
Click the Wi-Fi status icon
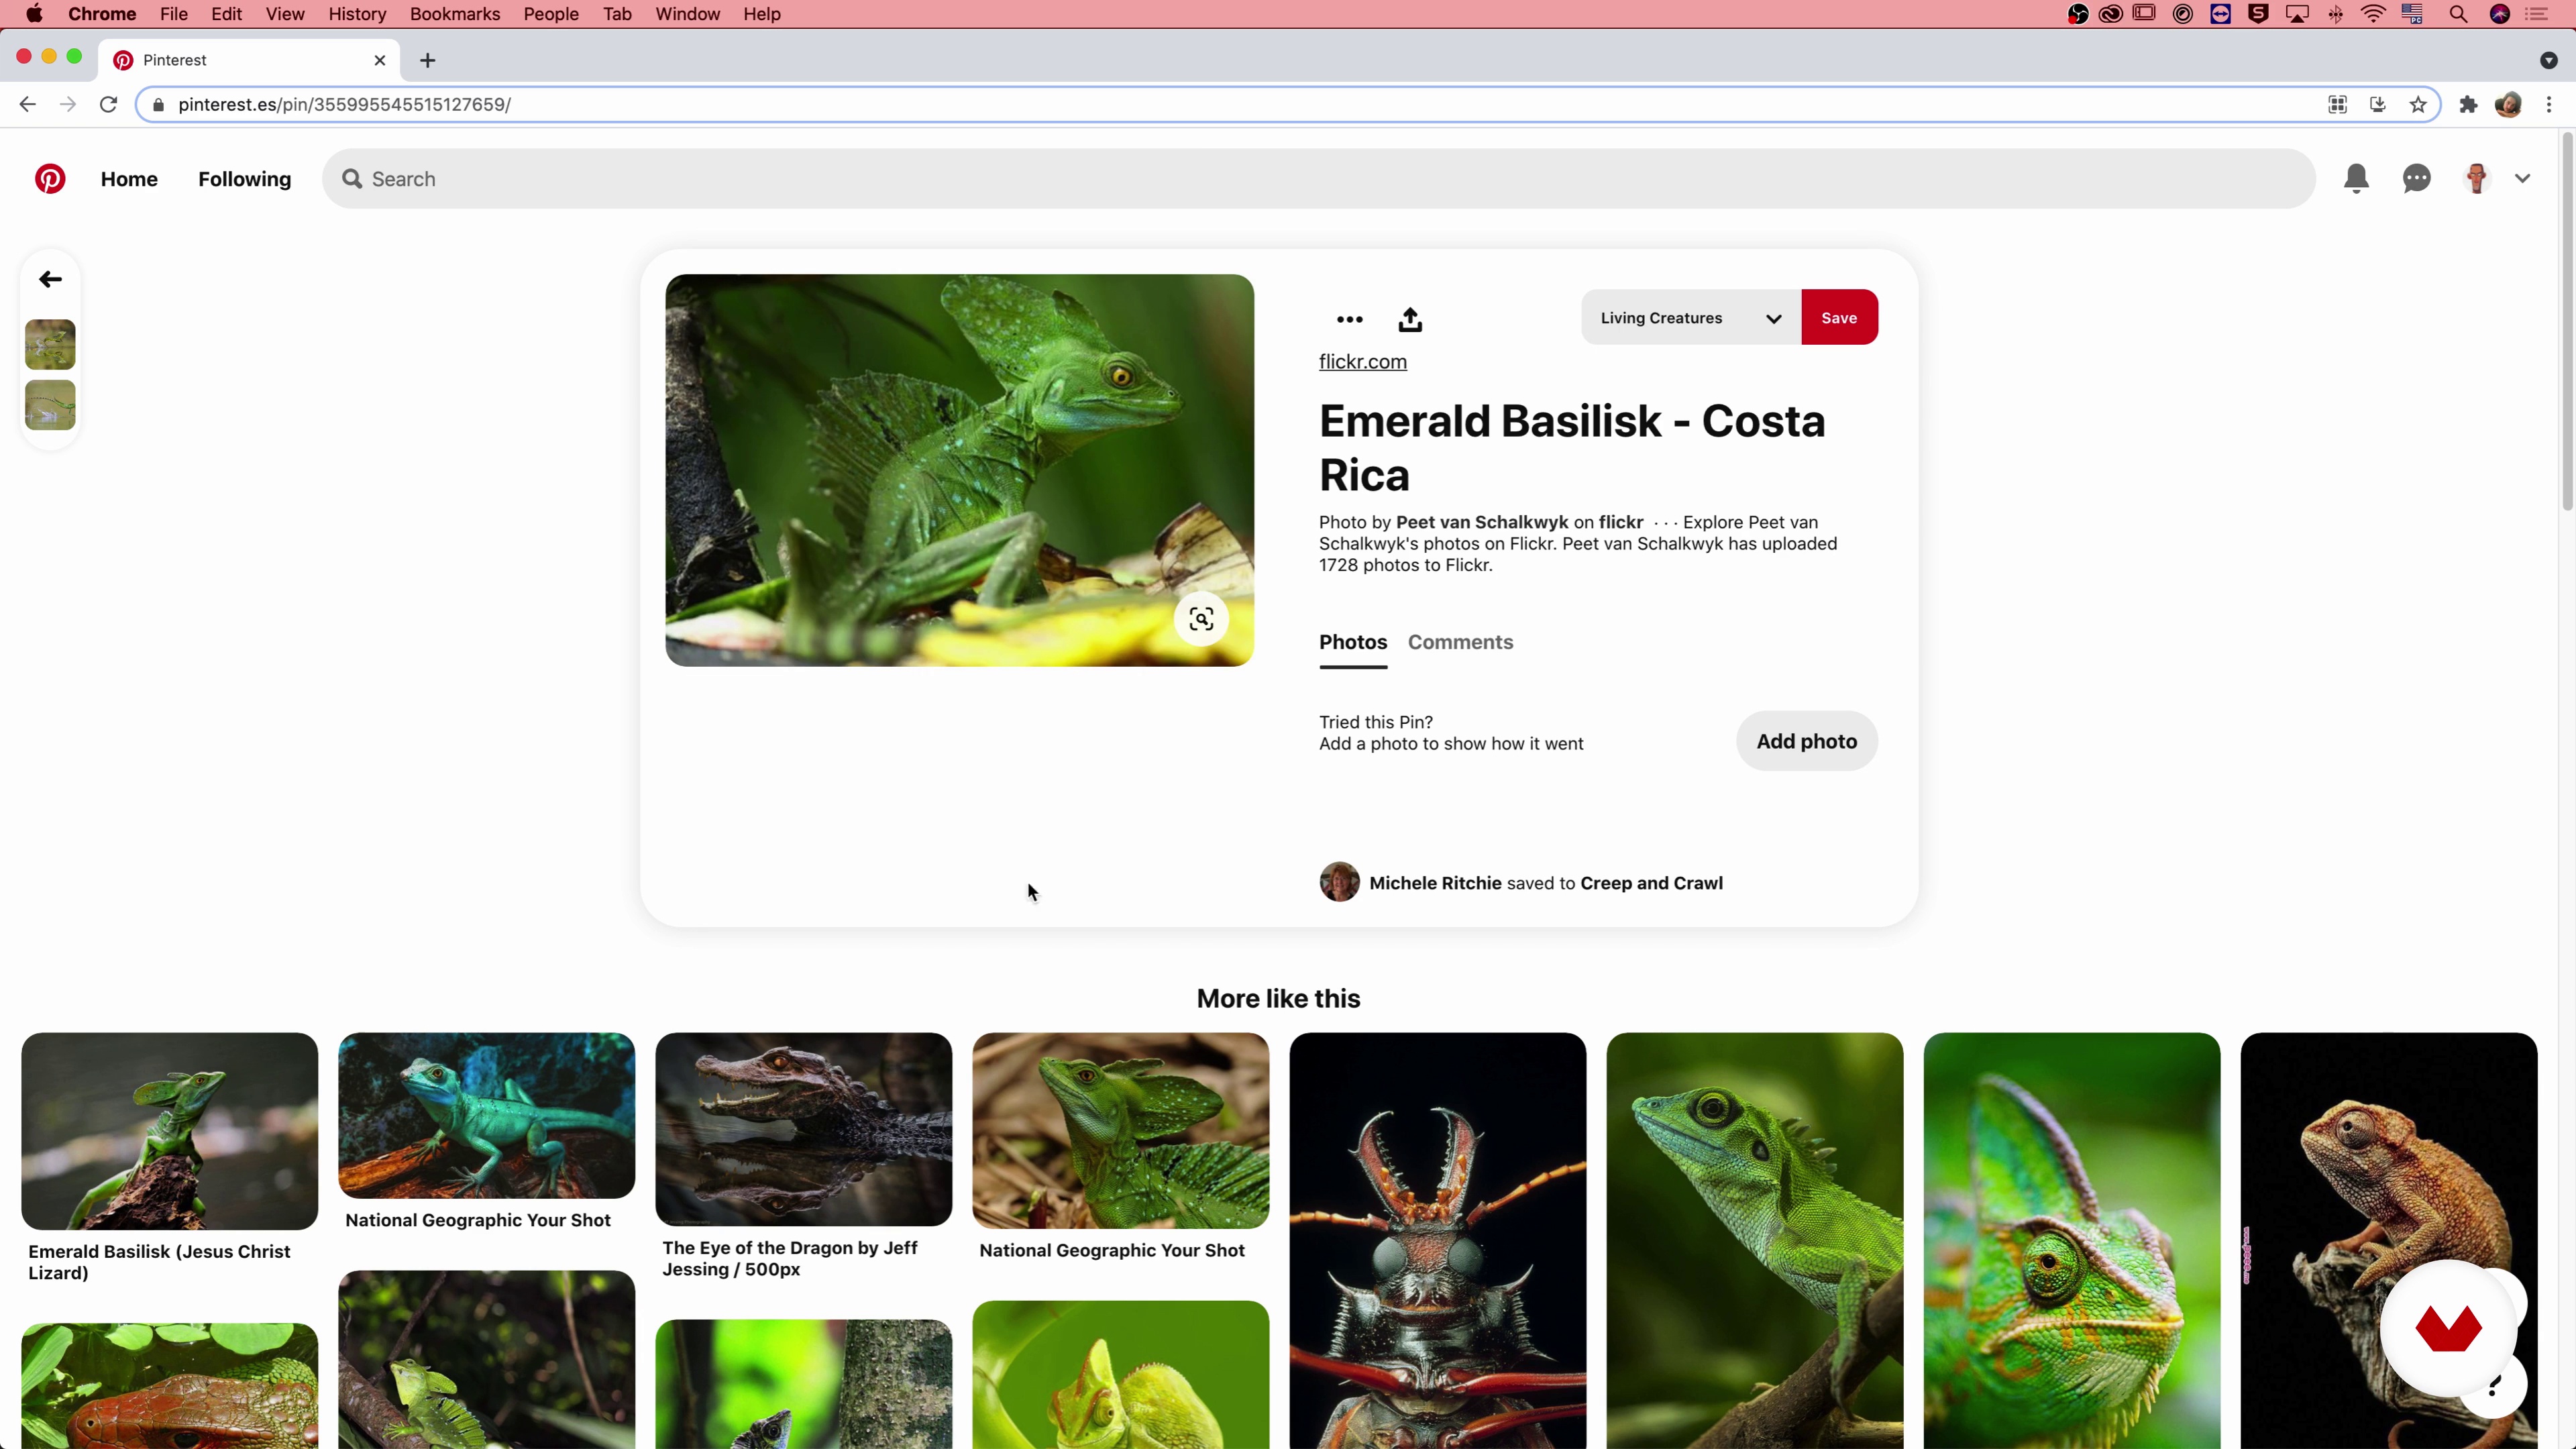point(2373,14)
